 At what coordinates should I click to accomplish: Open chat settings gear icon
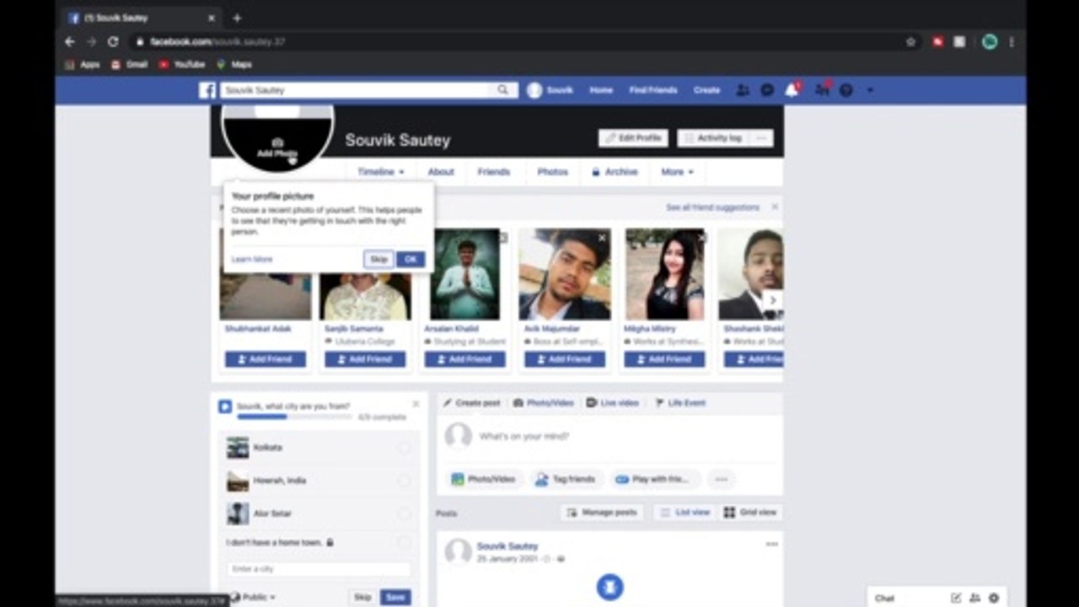(994, 598)
